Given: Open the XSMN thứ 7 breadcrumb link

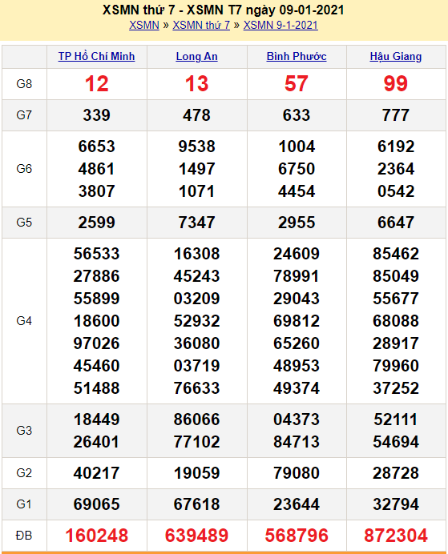Looking at the screenshot, I should coord(201,26).
